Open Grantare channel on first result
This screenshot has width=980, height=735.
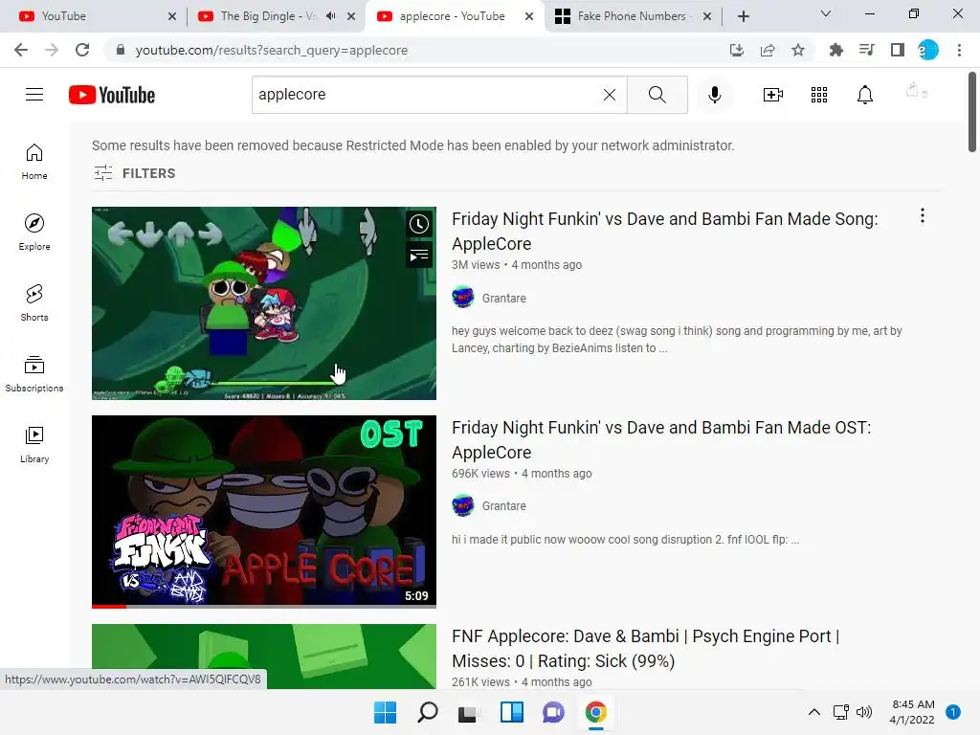(x=503, y=299)
